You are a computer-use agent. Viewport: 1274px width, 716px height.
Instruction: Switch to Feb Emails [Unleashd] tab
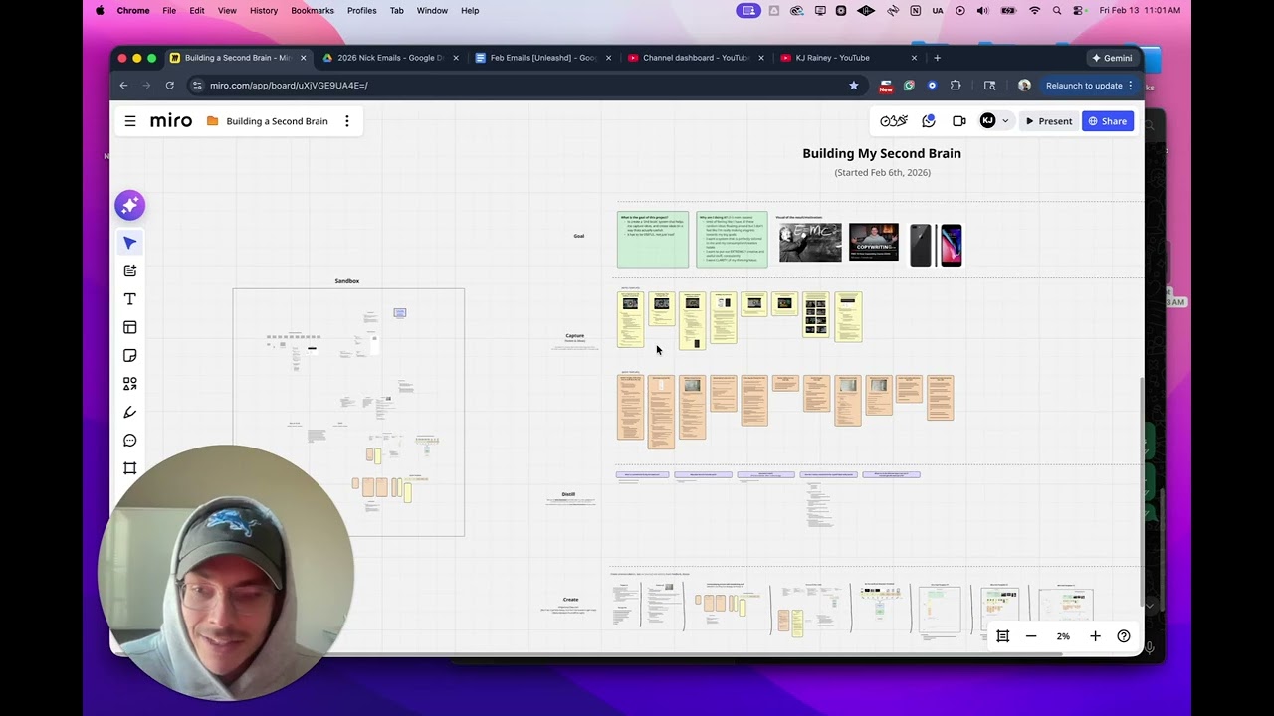click(x=542, y=58)
